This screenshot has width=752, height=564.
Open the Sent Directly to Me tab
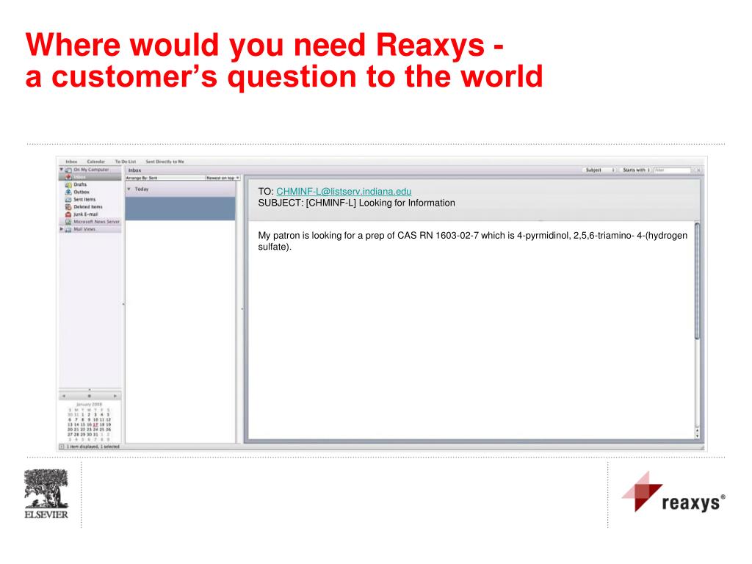(165, 162)
